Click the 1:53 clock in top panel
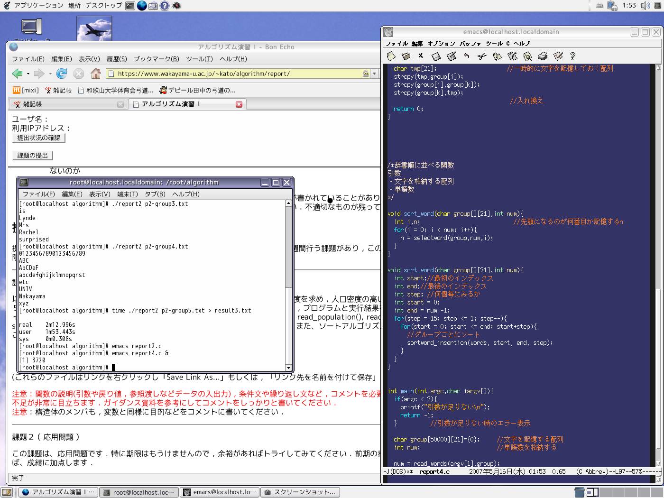Image resolution: width=664 pixels, height=498 pixels. 629,6
